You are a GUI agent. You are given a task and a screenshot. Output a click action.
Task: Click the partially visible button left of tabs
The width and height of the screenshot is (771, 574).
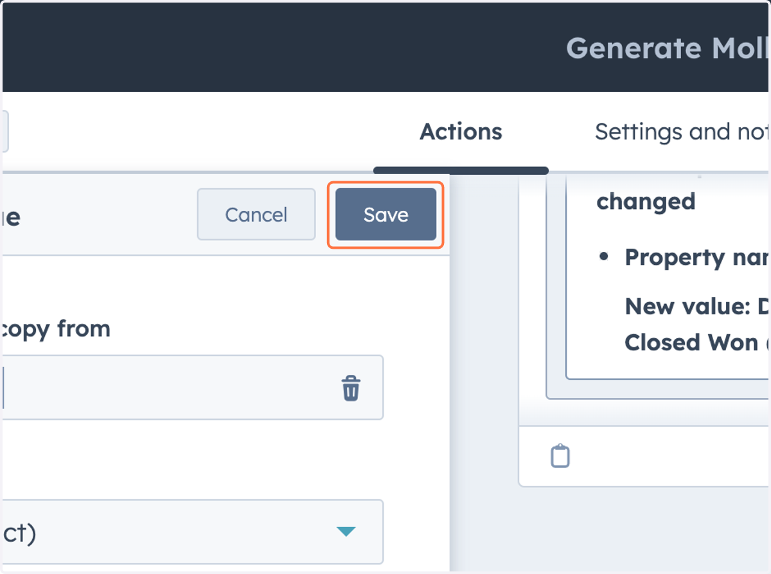[5, 132]
